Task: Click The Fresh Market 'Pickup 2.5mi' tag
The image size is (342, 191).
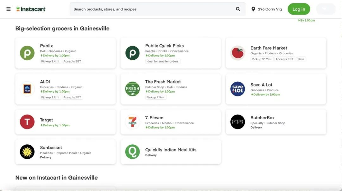Action: tap(155, 97)
